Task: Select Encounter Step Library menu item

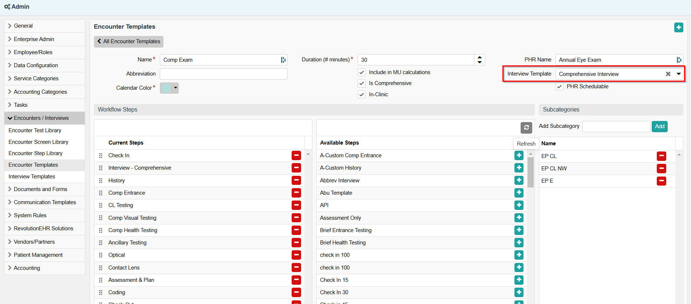Action: pos(36,153)
